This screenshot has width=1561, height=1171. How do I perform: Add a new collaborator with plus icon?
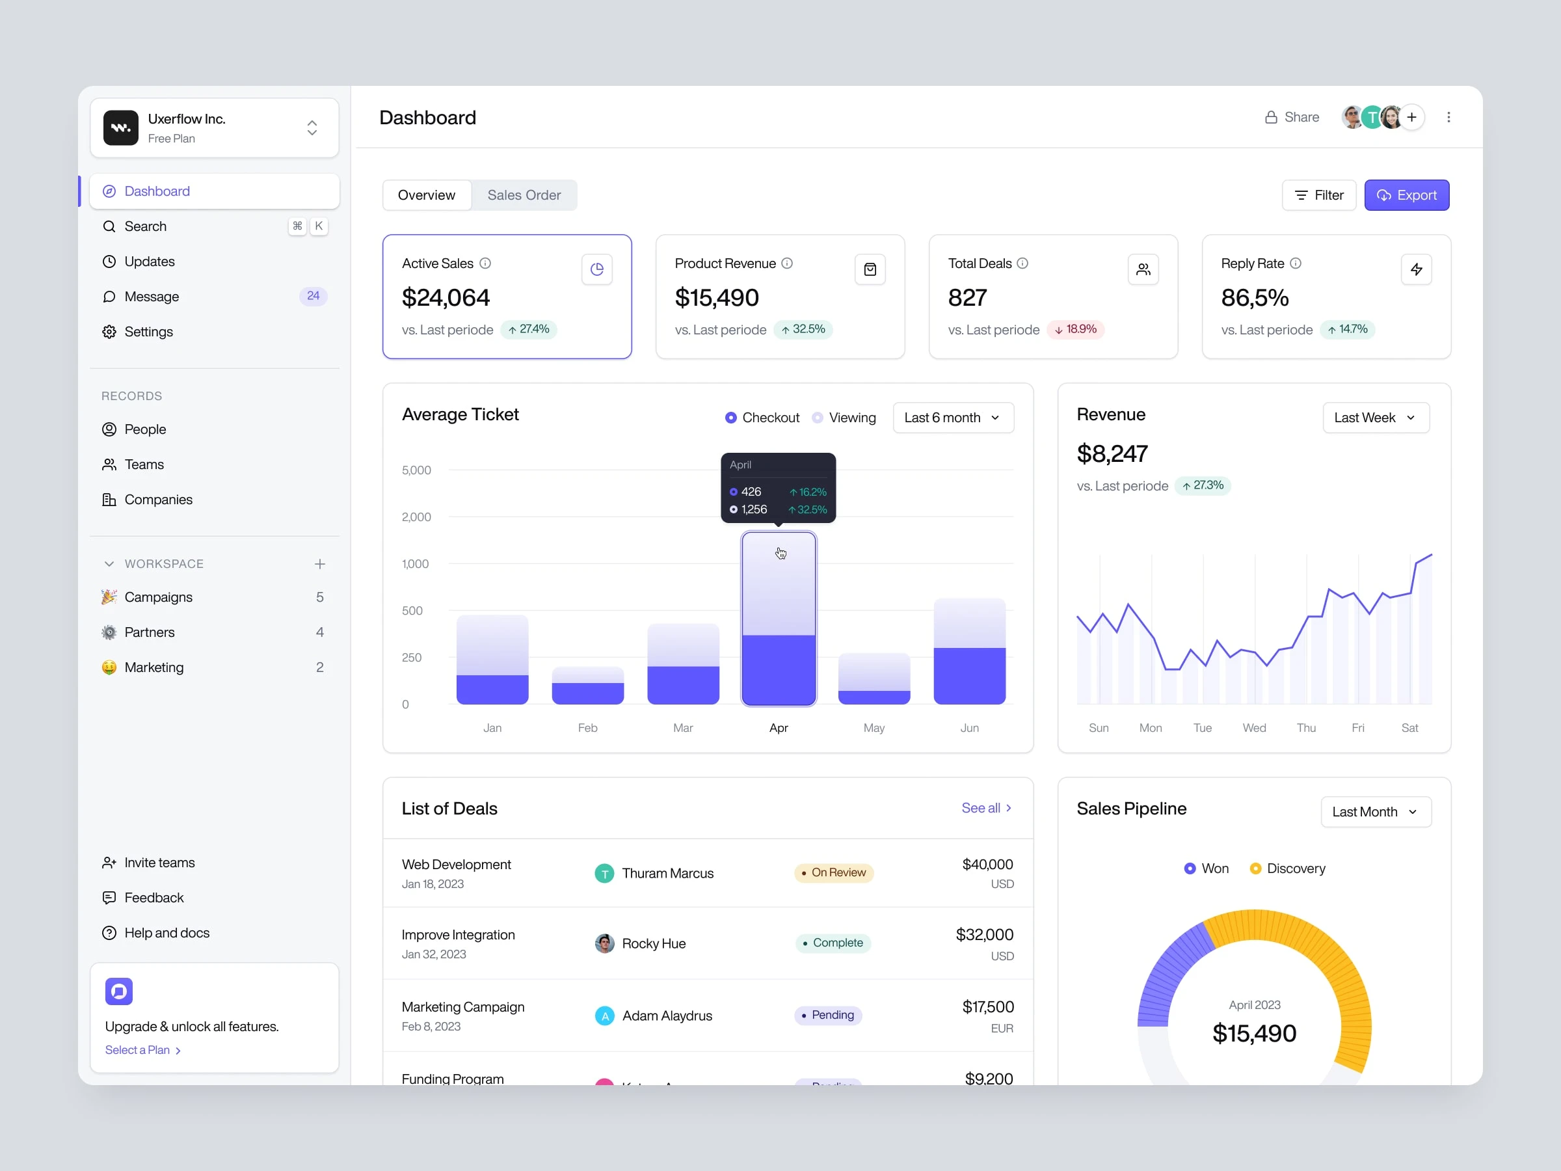[1411, 117]
